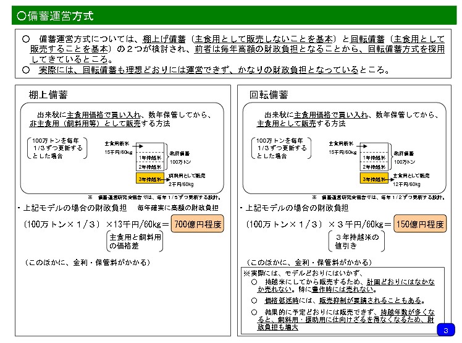Screen dimensions: 462x343
Task: Click the 100万トンを毎年 assumption note in 回転備蓄
Action: (x=282, y=148)
